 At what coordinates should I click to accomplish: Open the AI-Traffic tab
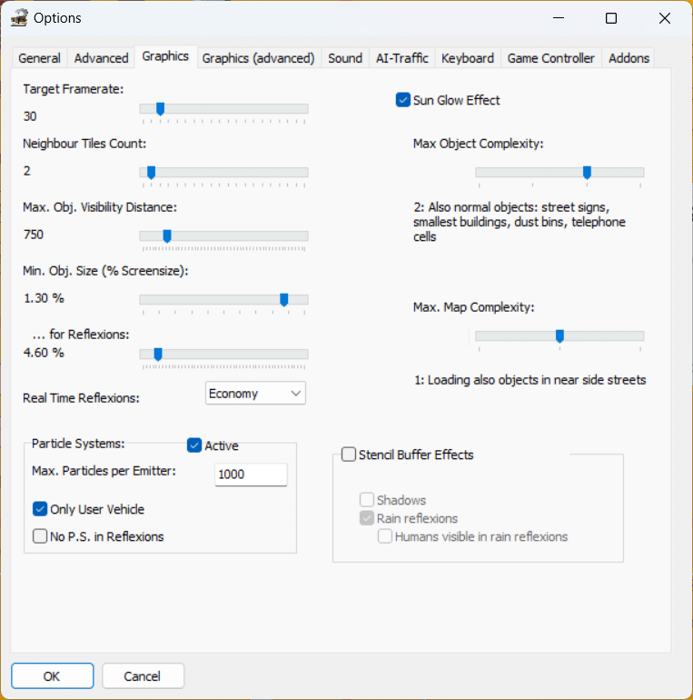[x=401, y=58]
